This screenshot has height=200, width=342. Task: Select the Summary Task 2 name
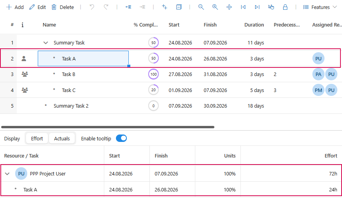click(71, 106)
